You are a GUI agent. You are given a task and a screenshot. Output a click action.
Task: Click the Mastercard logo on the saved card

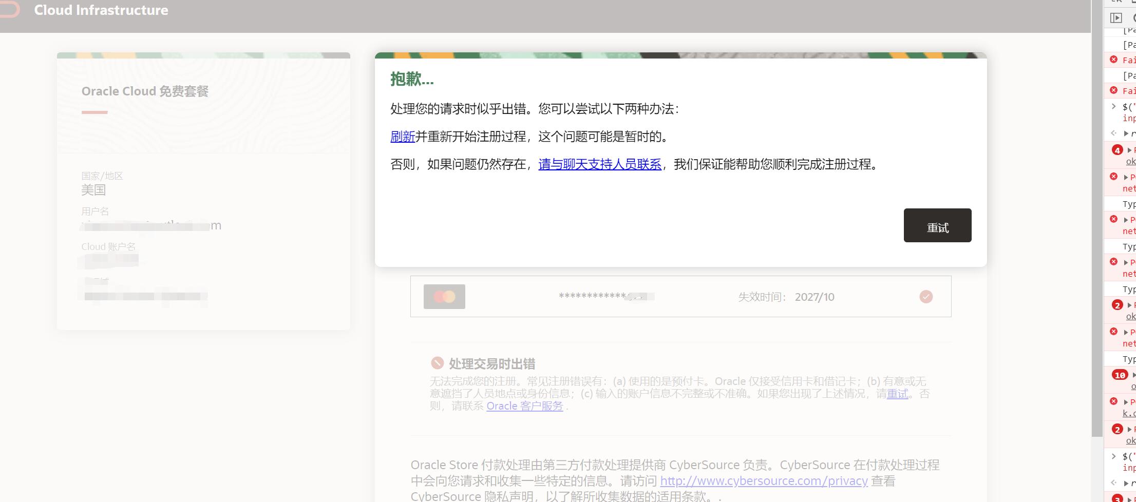click(444, 297)
